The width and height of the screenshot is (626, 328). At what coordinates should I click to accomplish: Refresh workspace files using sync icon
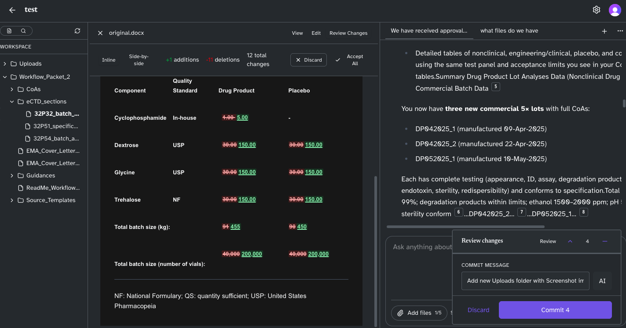click(77, 31)
